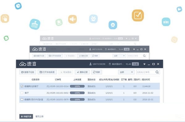Viewport: 185px width, 122px height.
Task: Open the 传输列表 button at the bottom
Action: tap(26, 116)
